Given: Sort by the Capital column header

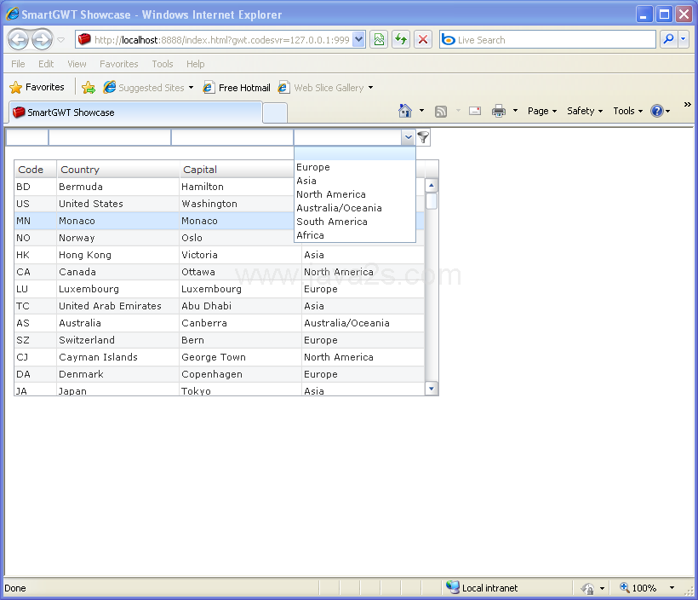Looking at the screenshot, I should click(237, 170).
